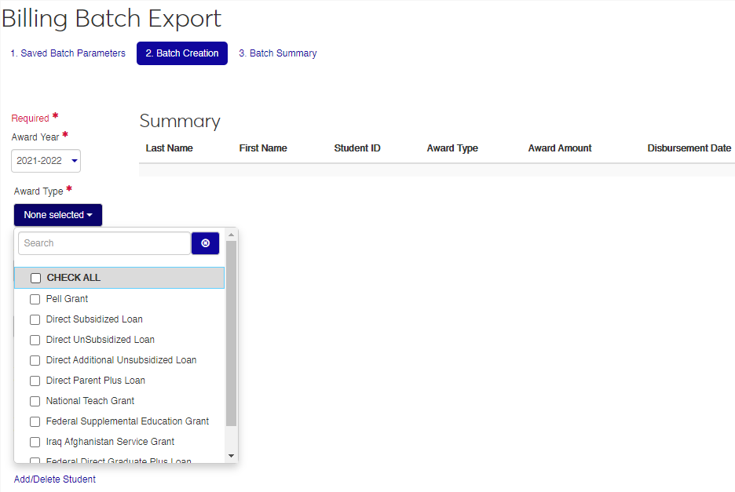Check Direct Additional Unsubsidized Loan
735x492 pixels.
(x=35, y=360)
